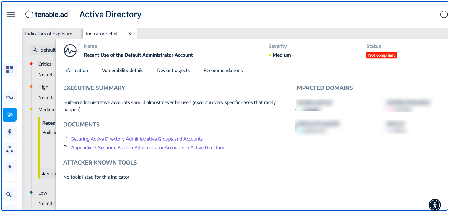Open Indicators of Attack lightning icon
Screen dimensions: 450x213
click(x=10, y=132)
